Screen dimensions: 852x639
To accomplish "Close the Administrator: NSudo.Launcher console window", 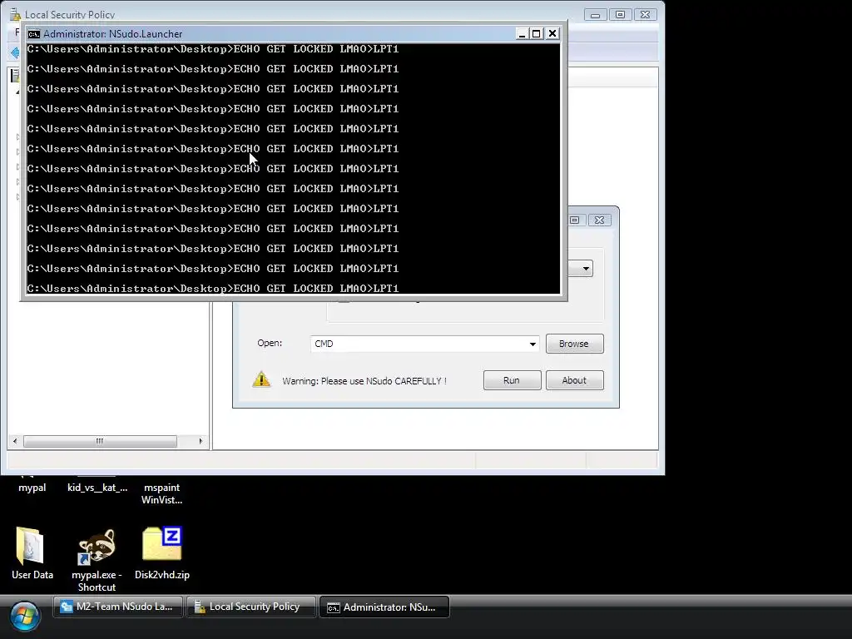I will tap(552, 33).
